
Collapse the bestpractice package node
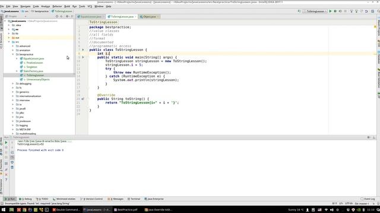pyautogui.click(x=13, y=54)
